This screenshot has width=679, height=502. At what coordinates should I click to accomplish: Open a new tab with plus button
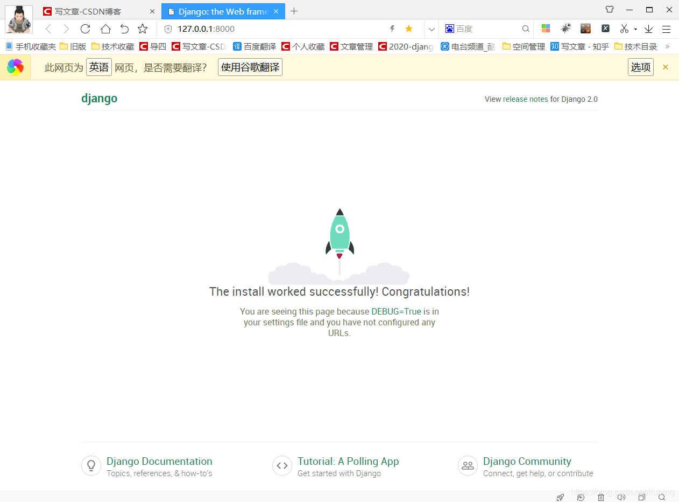[x=294, y=11]
